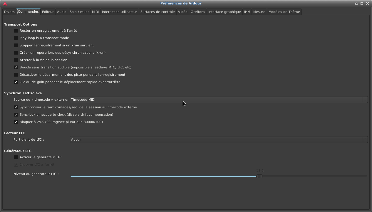
Task: Select the Vidéo tab
Action: (x=182, y=12)
